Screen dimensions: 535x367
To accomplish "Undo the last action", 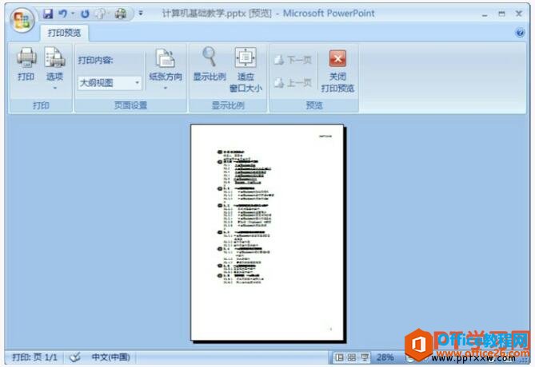I will coord(63,14).
